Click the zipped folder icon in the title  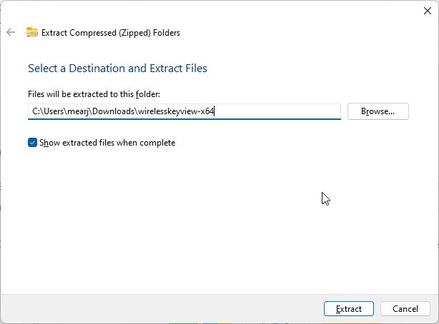pos(32,32)
